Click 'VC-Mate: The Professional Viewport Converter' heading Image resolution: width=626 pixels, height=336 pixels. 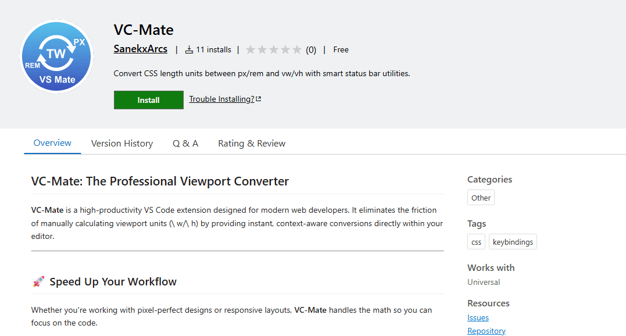point(160,181)
